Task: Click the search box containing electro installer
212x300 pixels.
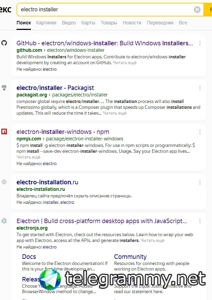Action: (x=103, y=10)
